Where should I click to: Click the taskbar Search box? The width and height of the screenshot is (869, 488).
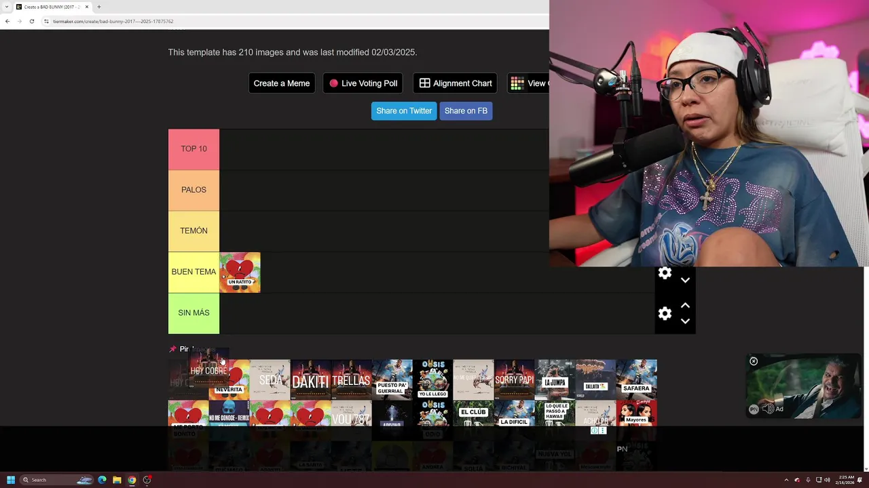[56, 480]
